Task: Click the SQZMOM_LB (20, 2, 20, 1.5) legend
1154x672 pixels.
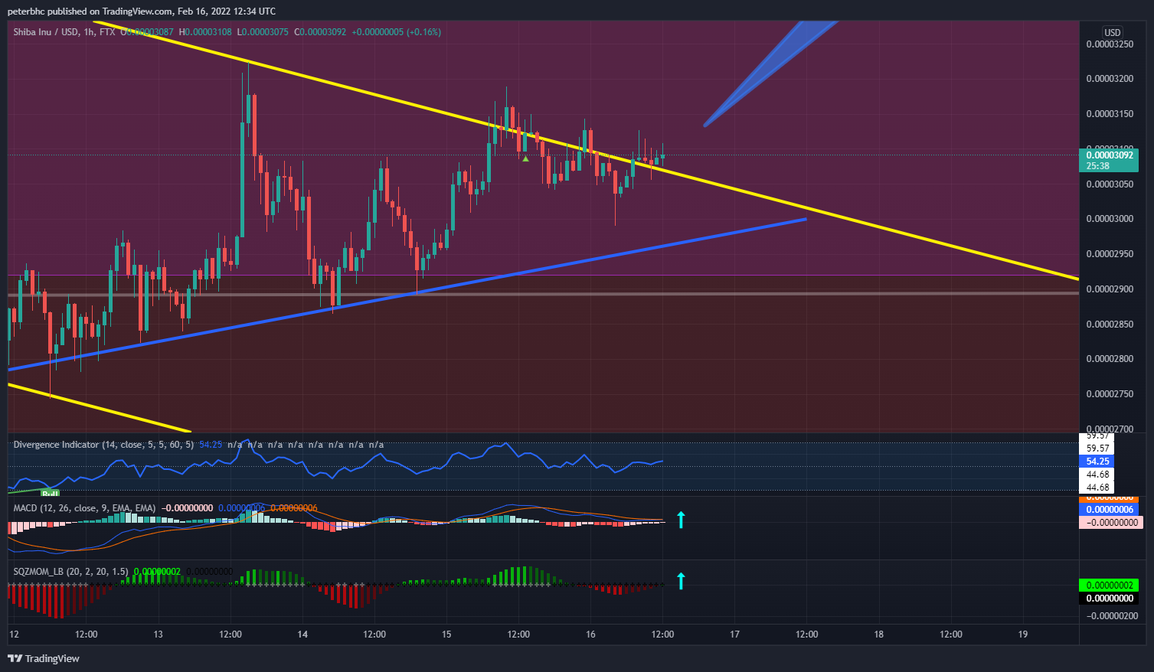Action: tap(70, 572)
